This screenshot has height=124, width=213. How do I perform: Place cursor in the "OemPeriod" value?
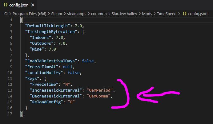(x=100, y=90)
